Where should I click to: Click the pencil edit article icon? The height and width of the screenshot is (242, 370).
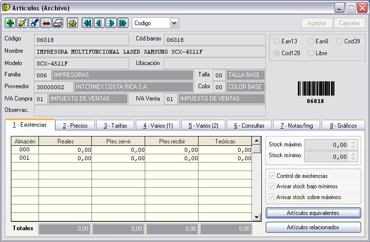[22, 23]
